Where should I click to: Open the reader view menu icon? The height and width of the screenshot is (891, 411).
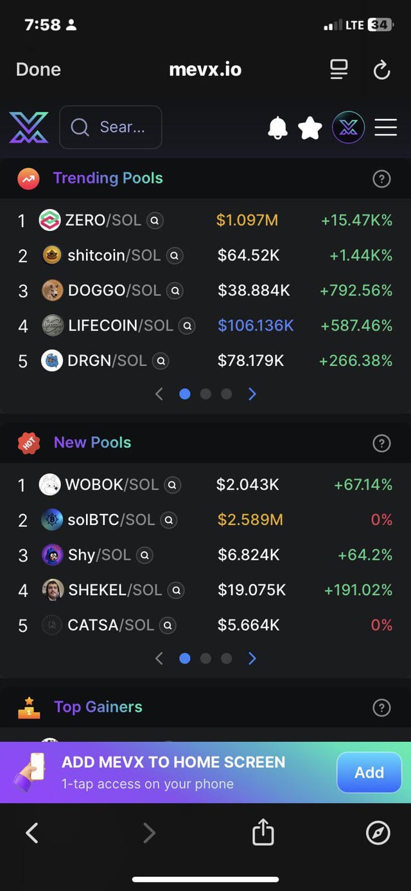click(338, 69)
